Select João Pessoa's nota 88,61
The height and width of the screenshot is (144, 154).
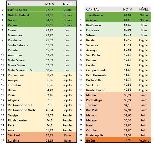pyautogui.click(x=127, y=15)
